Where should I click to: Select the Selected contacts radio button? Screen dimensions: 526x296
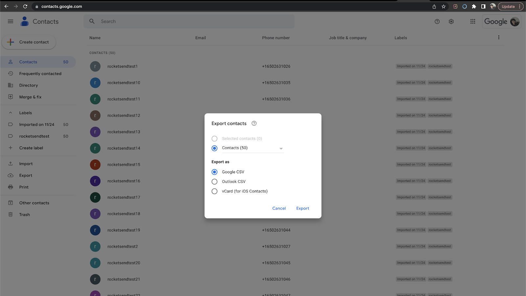(x=214, y=138)
